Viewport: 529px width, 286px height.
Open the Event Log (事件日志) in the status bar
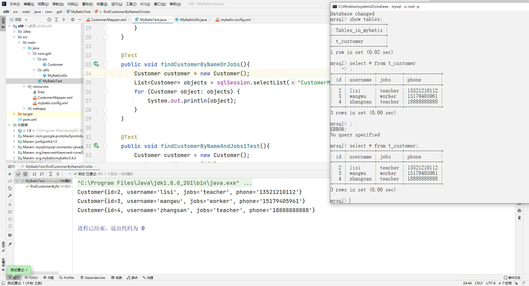tap(512, 278)
